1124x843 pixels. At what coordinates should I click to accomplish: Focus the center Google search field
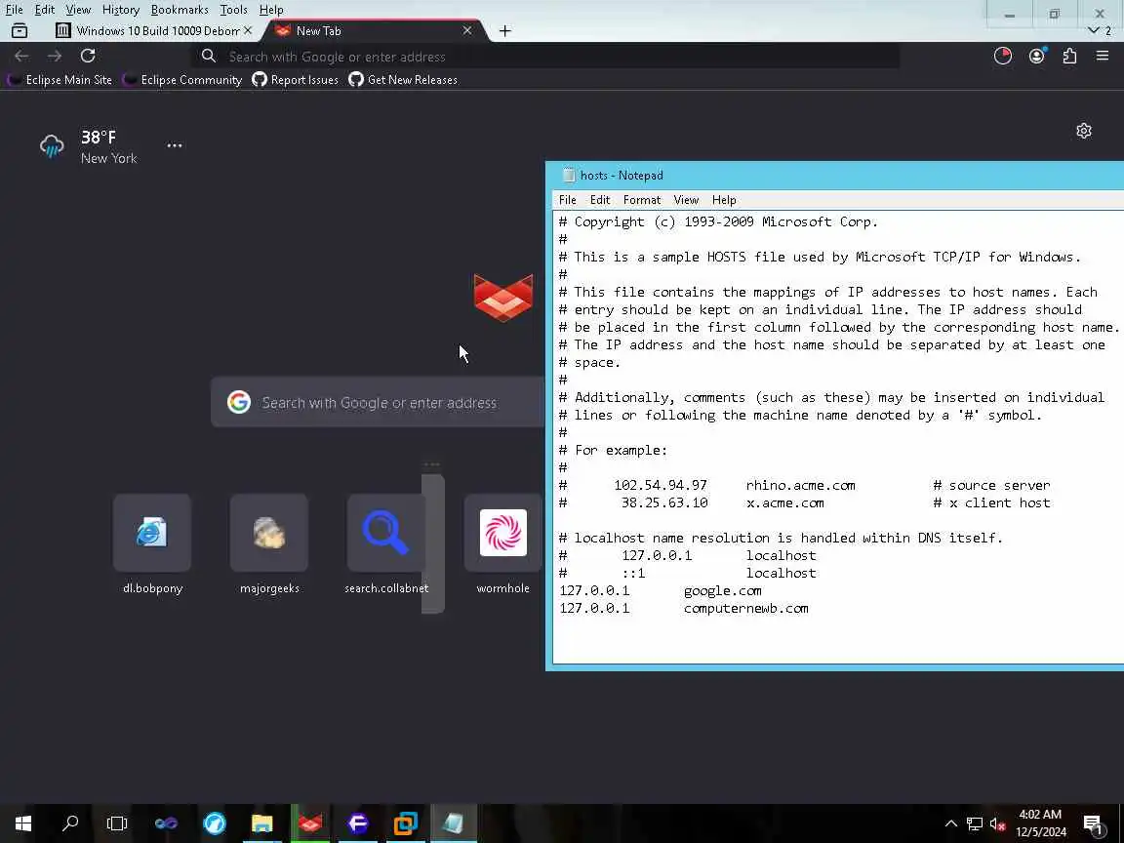point(379,402)
